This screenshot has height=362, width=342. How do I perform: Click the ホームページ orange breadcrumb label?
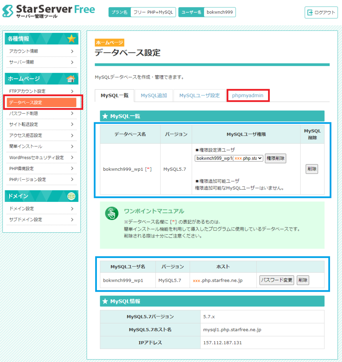click(x=109, y=43)
